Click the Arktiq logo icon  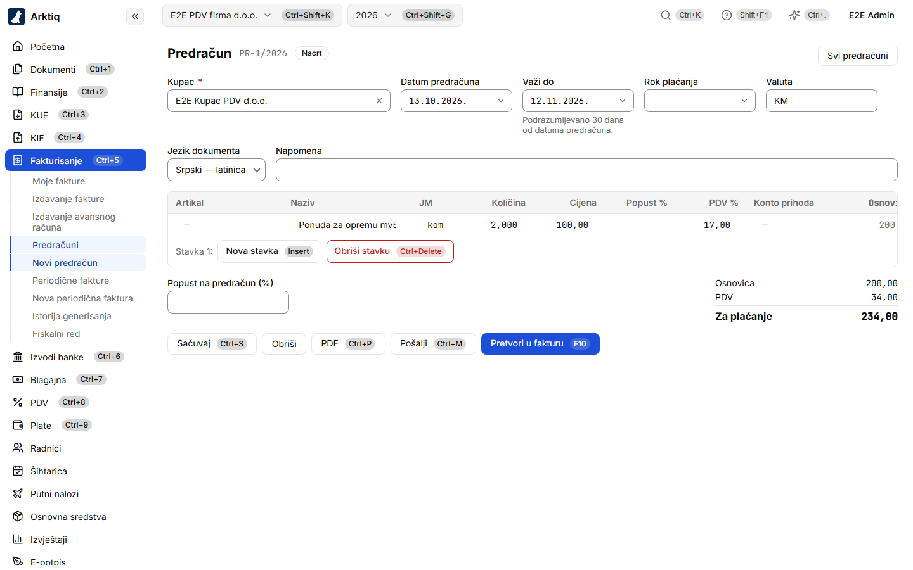[x=16, y=16]
